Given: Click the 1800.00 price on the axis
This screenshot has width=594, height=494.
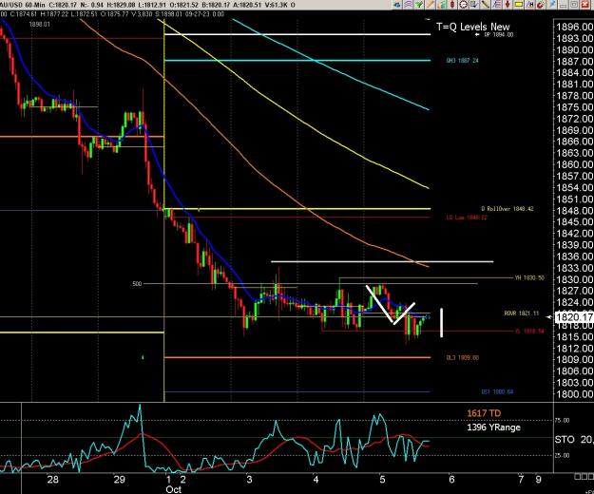Looking at the screenshot, I should click(x=574, y=394).
